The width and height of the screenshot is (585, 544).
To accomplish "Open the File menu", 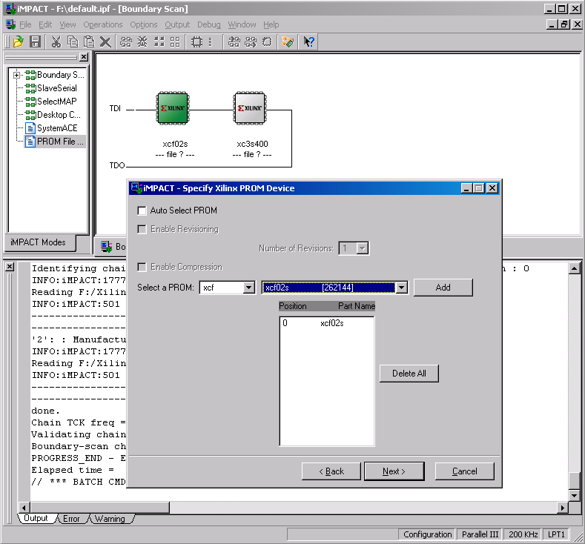I will pos(25,24).
